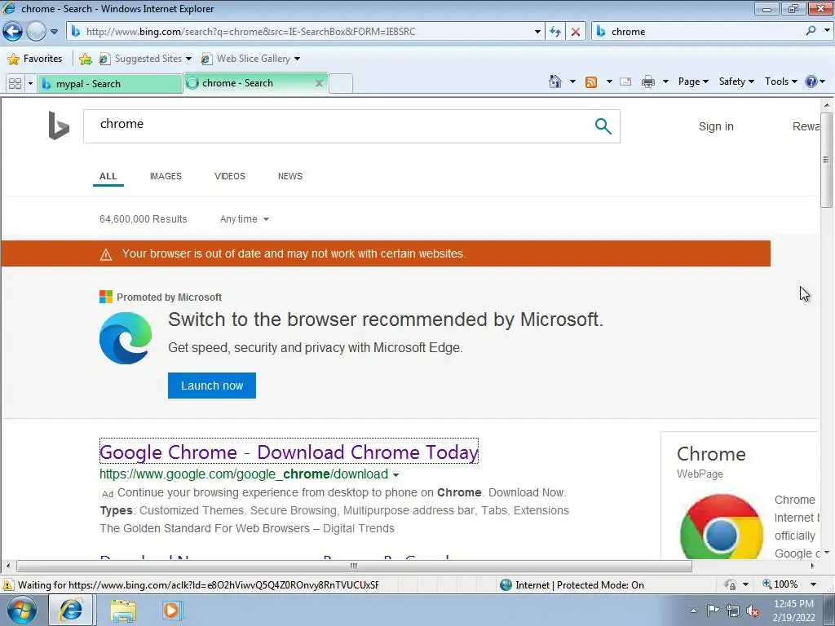Open Google Chrome - Download Chrome Today link

(289, 452)
